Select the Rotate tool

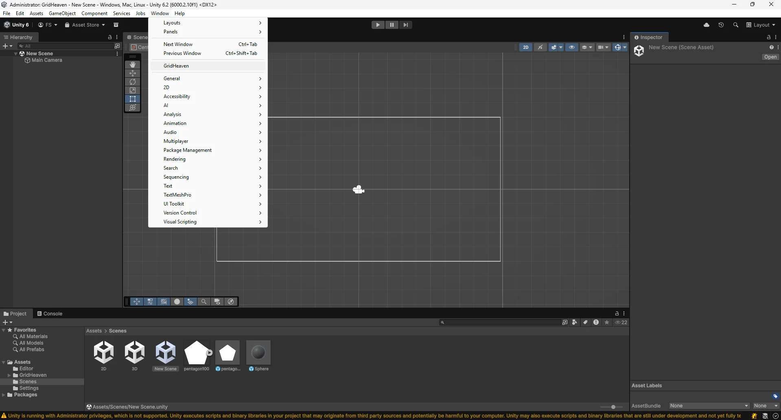point(133,82)
